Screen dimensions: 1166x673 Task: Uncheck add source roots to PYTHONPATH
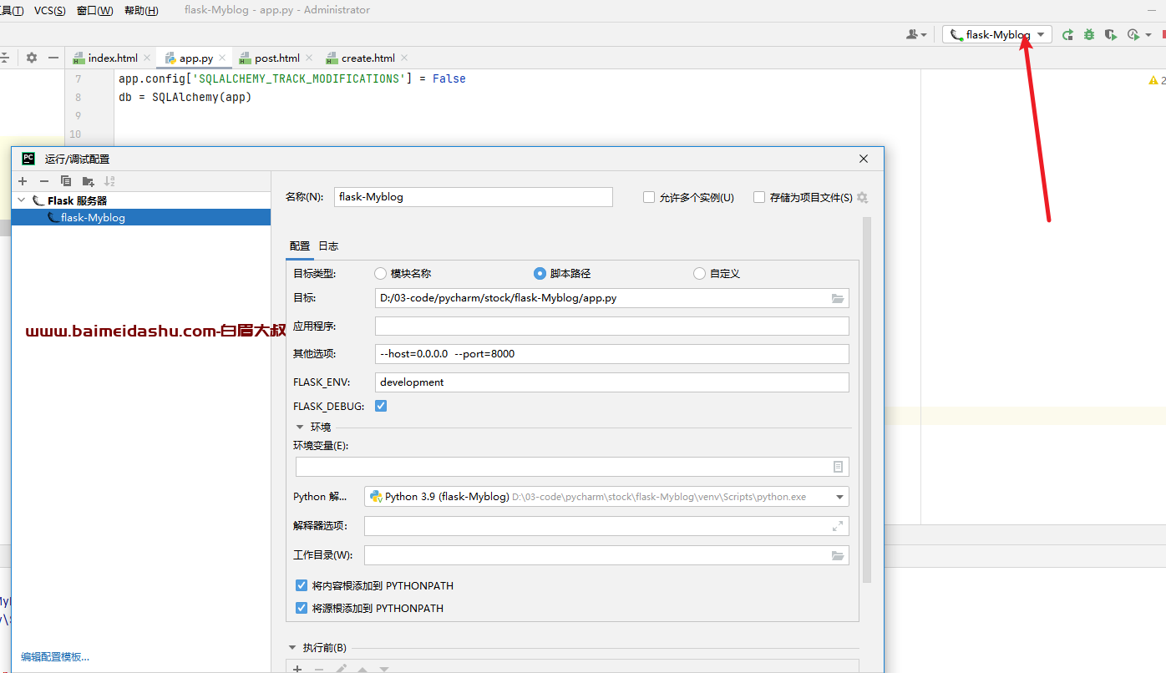click(x=302, y=609)
